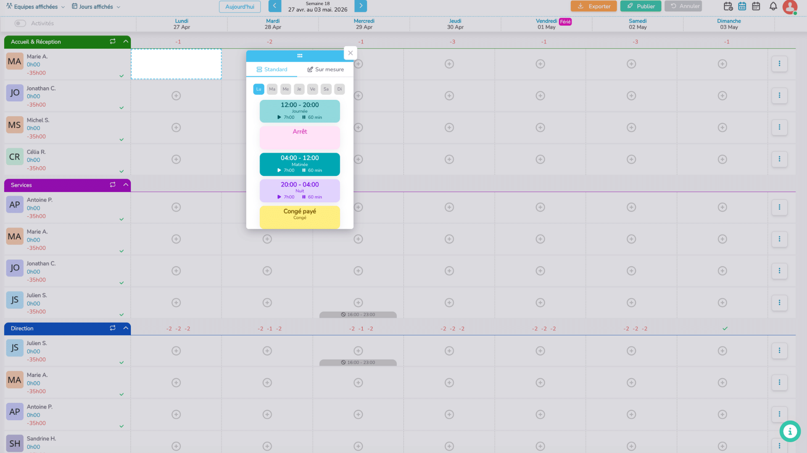The width and height of the screenshot is (807, 453).
Task: Open options menu for Antoine P. in Services
Action: [779, 207]
